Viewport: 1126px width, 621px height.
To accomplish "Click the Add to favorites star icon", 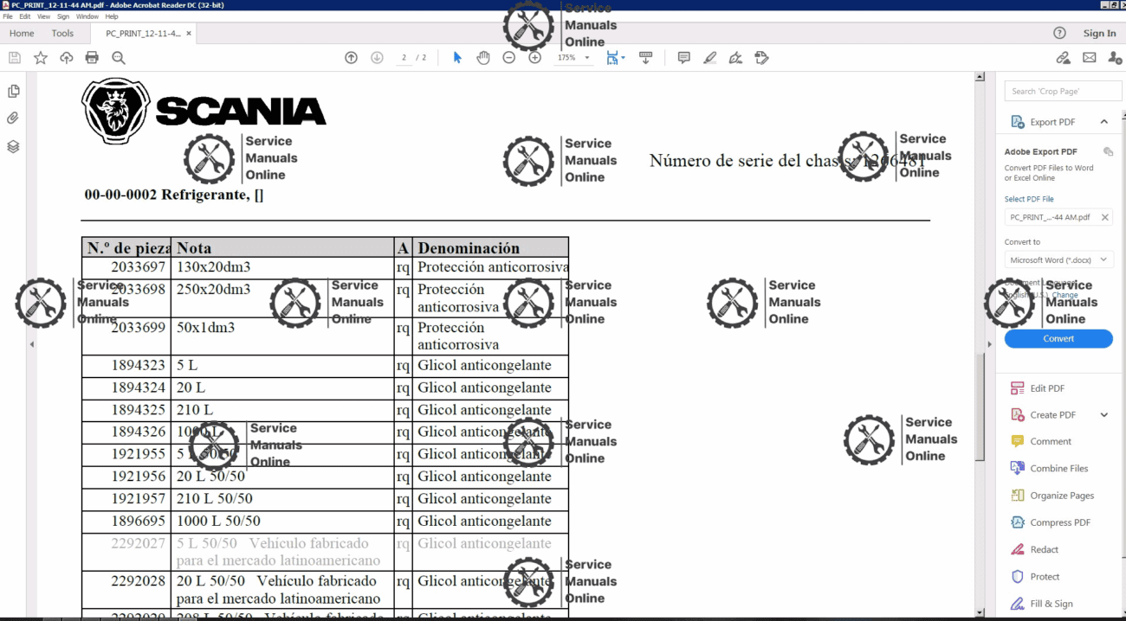I will [x=40, y=57].
